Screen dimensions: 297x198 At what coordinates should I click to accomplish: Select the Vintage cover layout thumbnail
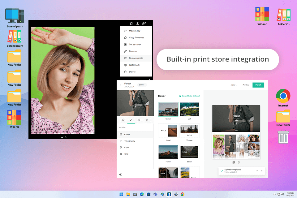(x=189, y=131)
